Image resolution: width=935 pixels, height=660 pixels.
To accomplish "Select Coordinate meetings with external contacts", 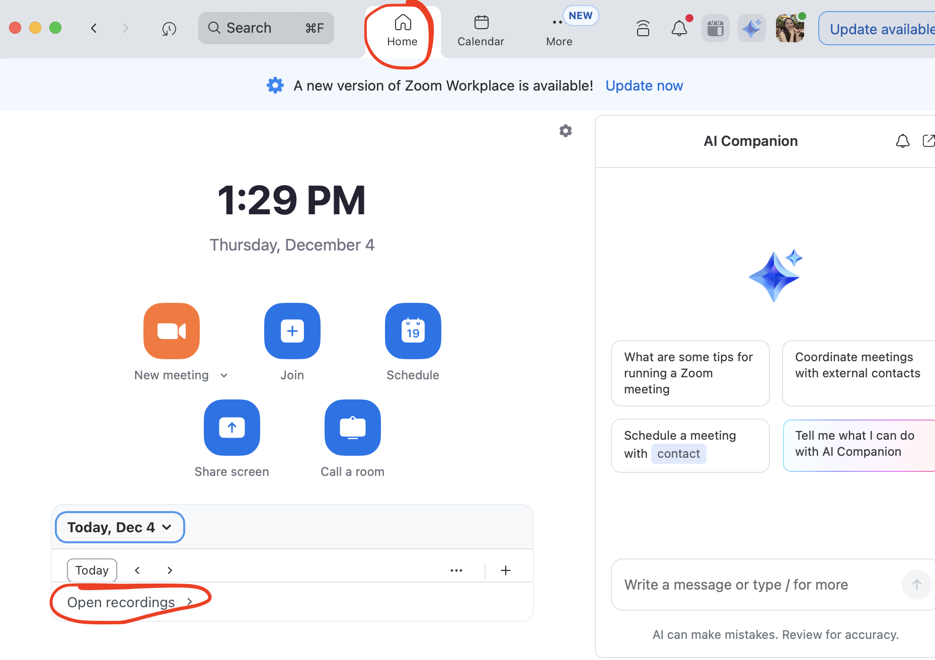I will [859, 373].
